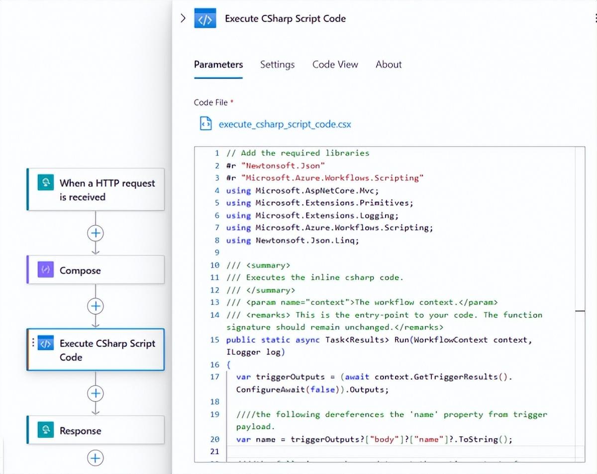Click the Compose action icon
Viewport: 597px width, 474px height.
pyautogui.click(x=45, y=270)
